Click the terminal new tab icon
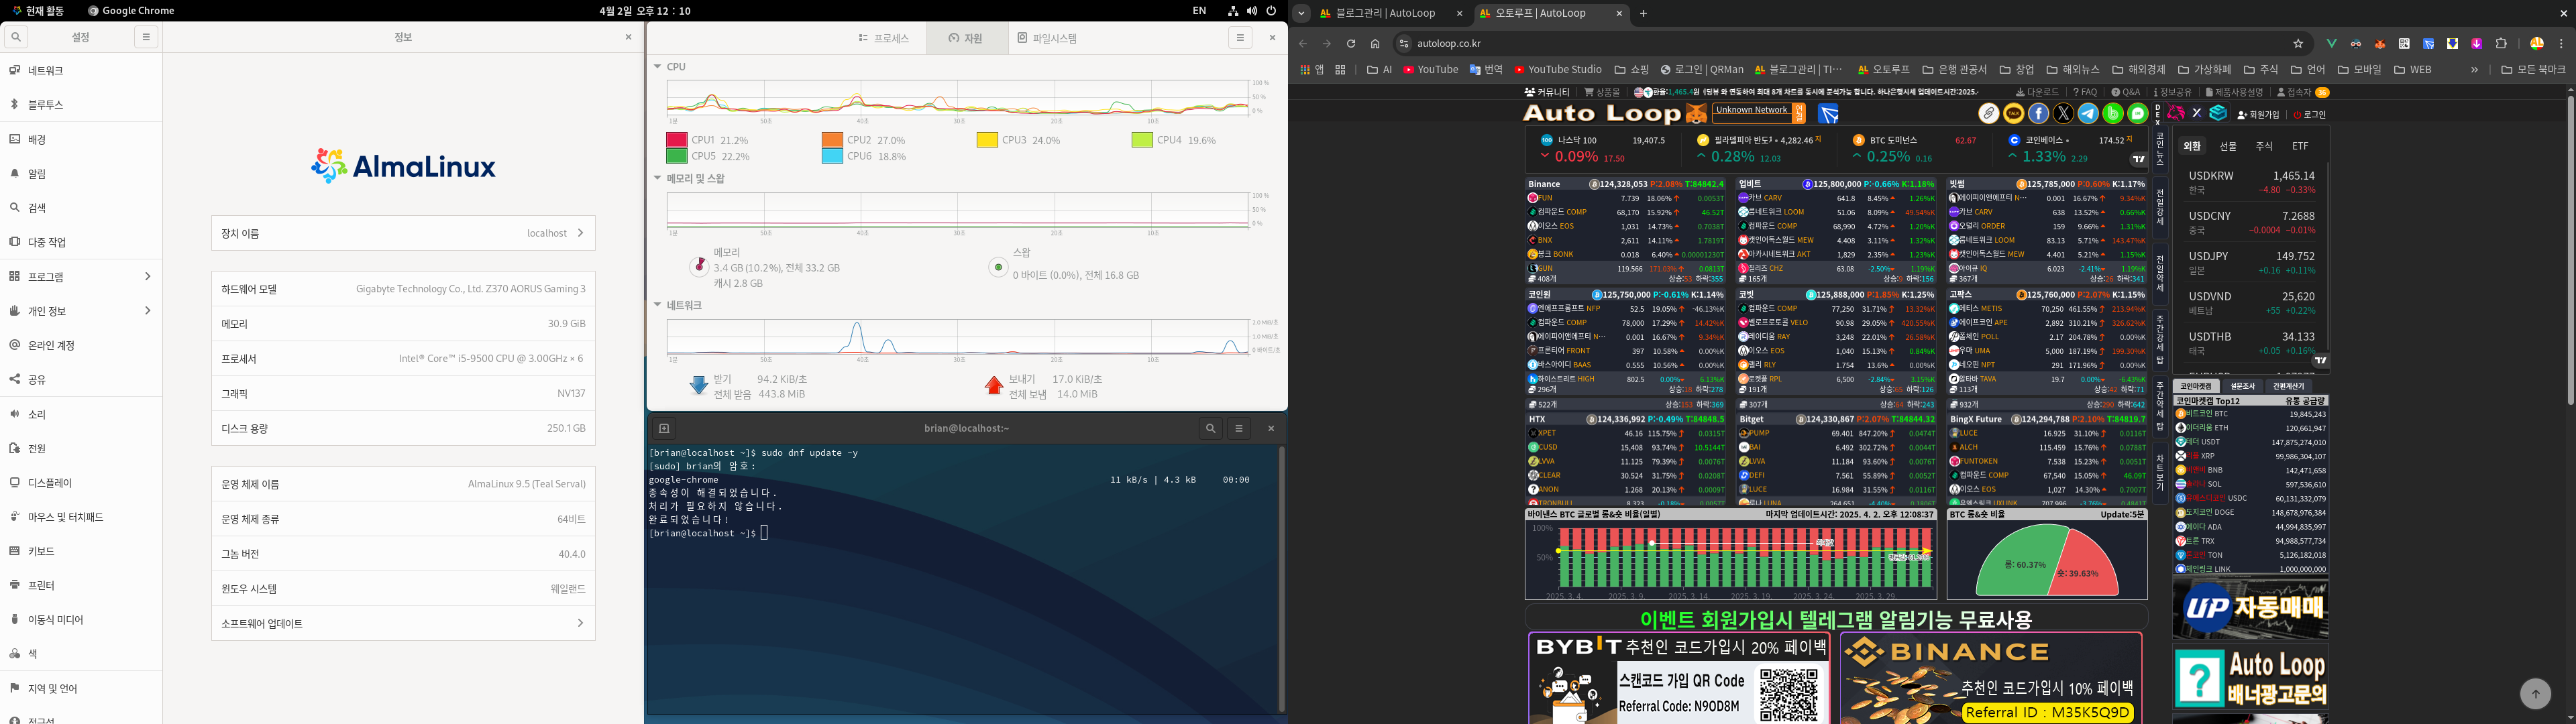The height and width of the screenshot is (724, 2576). click(664, 428)
